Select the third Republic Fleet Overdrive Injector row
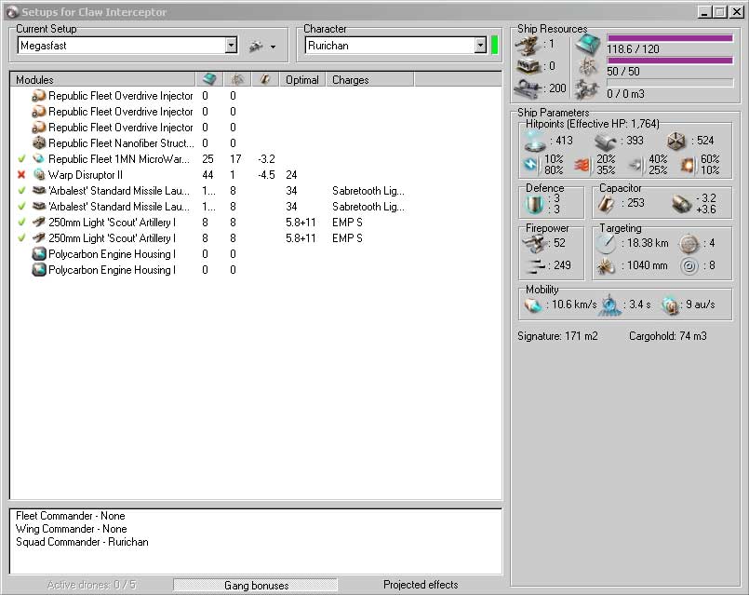The height and width of the screenshot is (595, 749). (256, 128)
